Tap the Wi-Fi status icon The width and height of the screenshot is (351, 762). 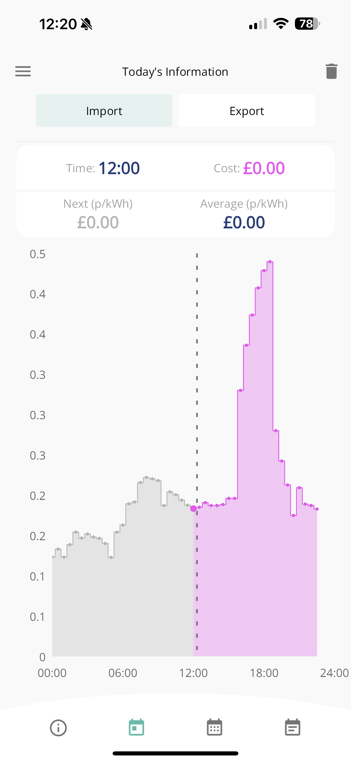[281, 24]
